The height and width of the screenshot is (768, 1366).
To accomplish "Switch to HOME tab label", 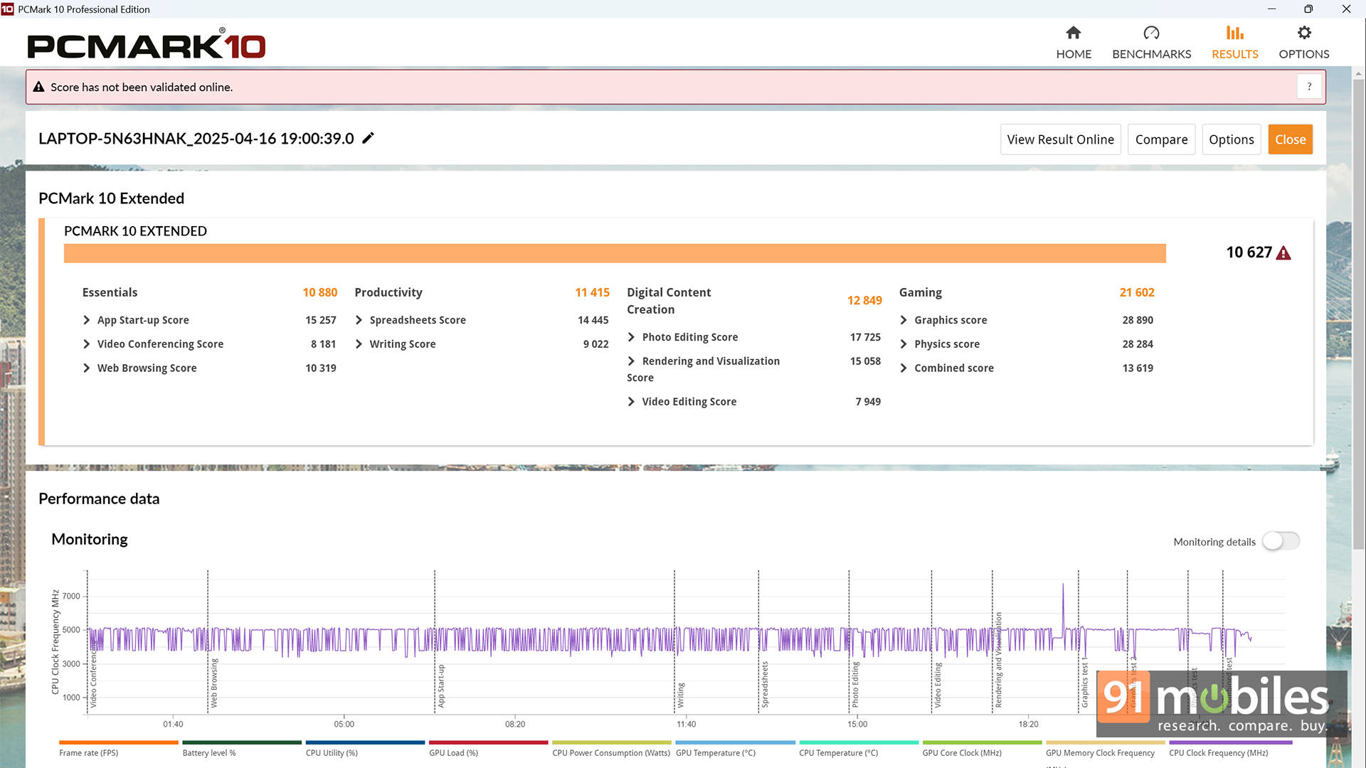I will click(x=1074, y=54).
